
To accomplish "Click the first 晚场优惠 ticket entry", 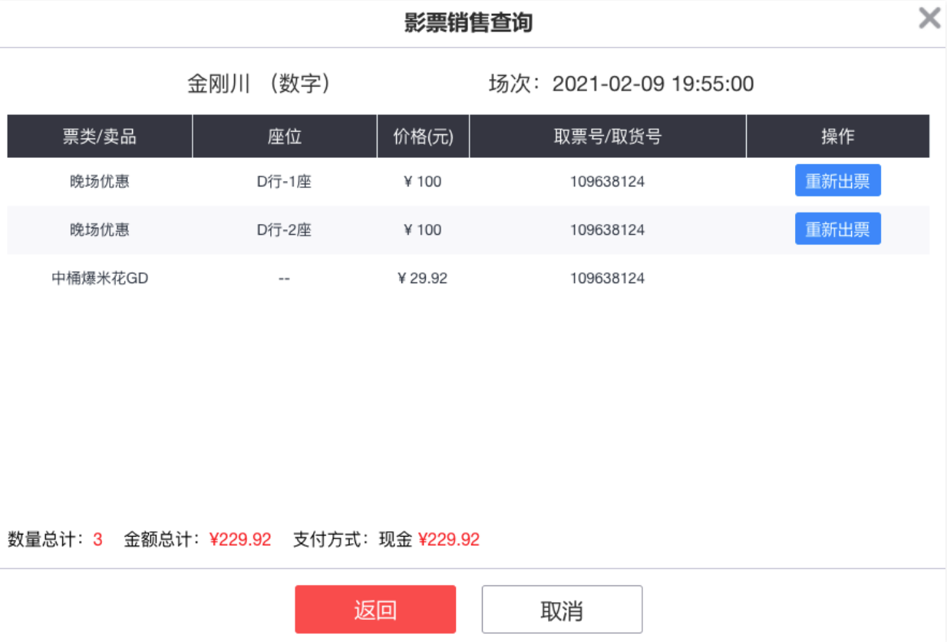I will (x=100, y=182).
